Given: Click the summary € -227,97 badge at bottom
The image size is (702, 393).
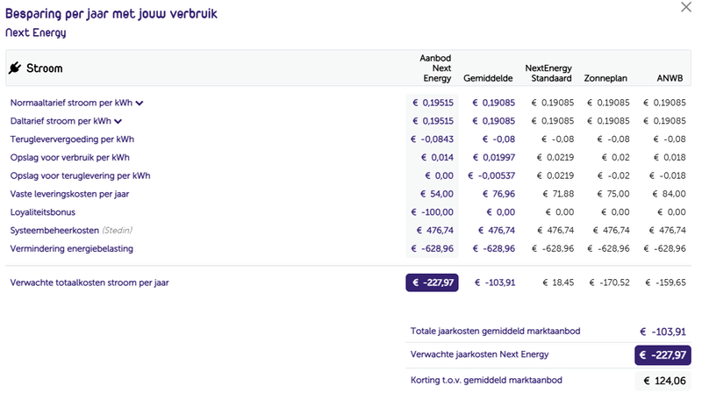Looking at the screenshot, I should (x=663, y=355).
